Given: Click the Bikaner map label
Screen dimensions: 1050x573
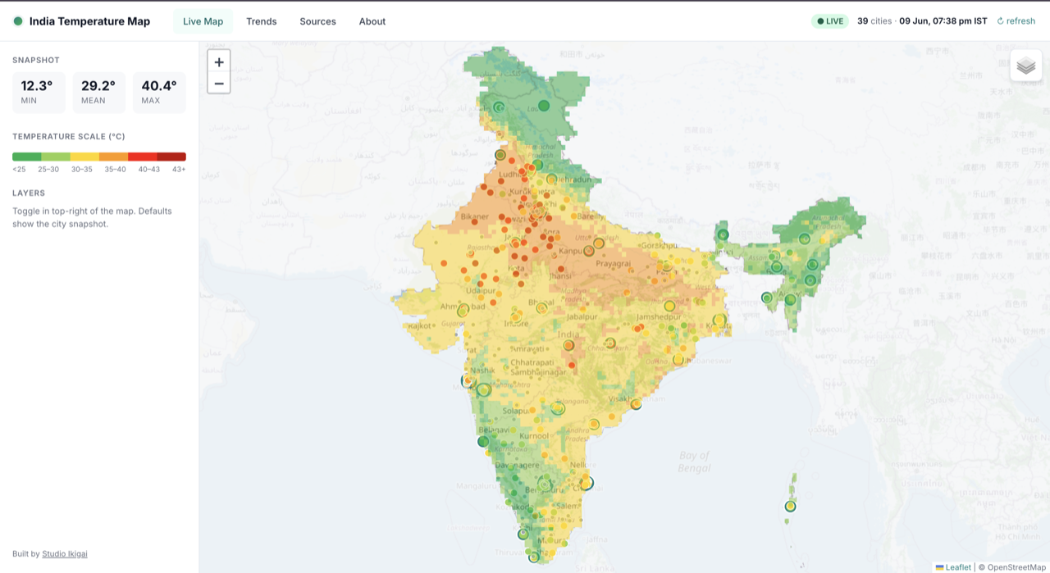Looking at the screenshot, I should click(474, 217).
